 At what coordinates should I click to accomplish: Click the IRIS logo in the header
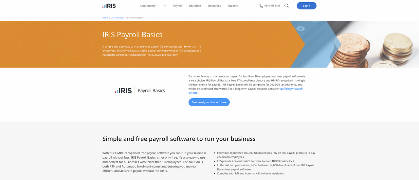click(x=109, y=6)
